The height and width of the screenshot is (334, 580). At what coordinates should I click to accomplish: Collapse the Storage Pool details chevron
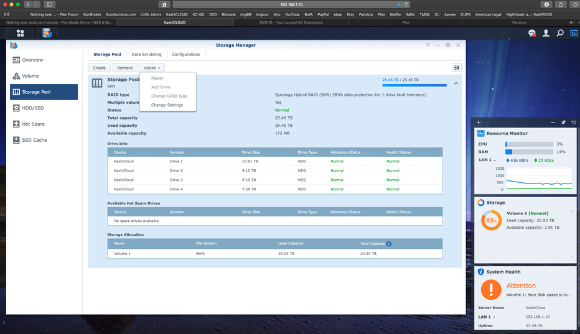456,83
